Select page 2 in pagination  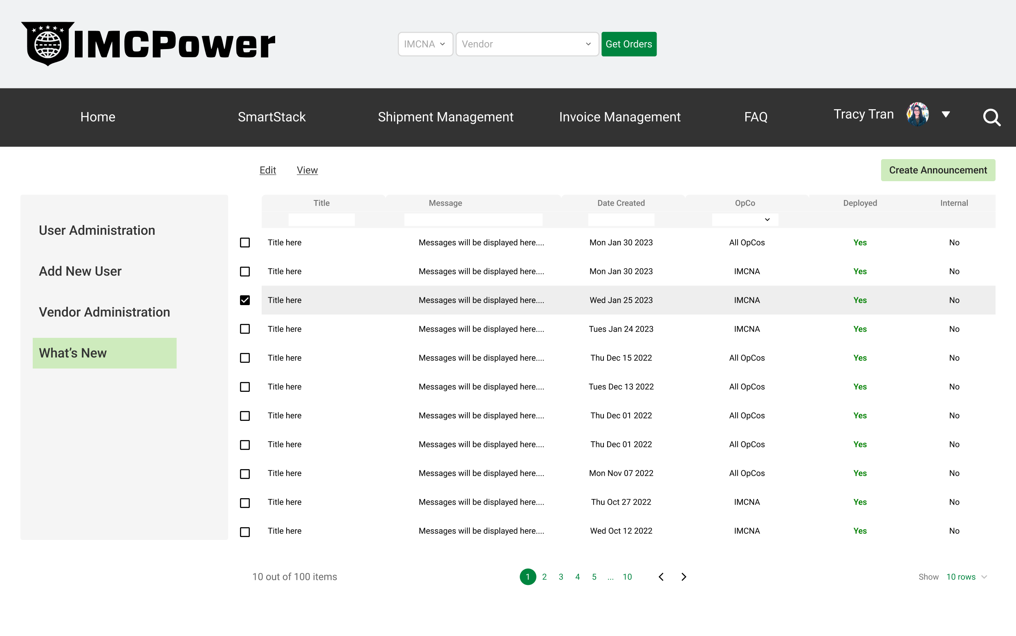tap(544, 577)
